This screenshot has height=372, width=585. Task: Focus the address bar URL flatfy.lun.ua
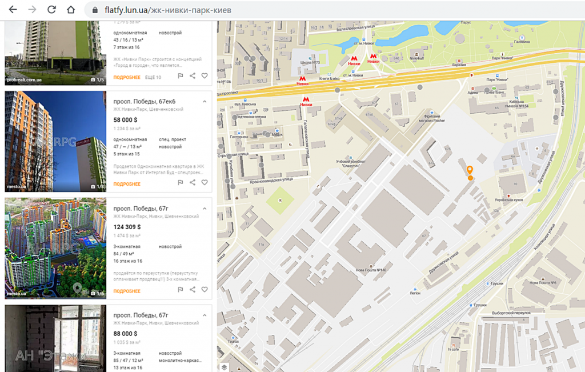point(168,10)
